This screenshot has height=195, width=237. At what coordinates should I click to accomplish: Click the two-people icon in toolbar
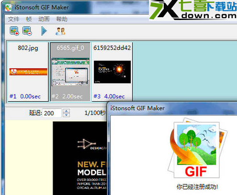[60, 31]
